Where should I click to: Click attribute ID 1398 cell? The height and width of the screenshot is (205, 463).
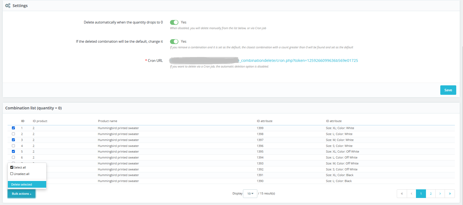(x=260, y=134)
